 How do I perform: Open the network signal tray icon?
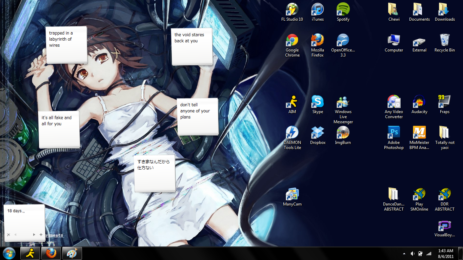[429, 254]
